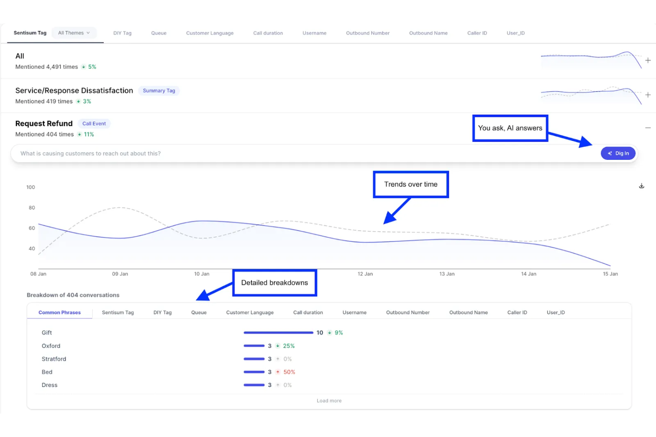Download the trends over time chart

(641, 186)
